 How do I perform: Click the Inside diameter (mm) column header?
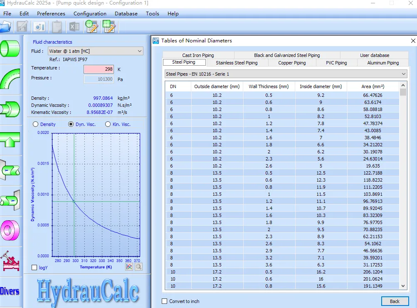click(x=321, y=86)
